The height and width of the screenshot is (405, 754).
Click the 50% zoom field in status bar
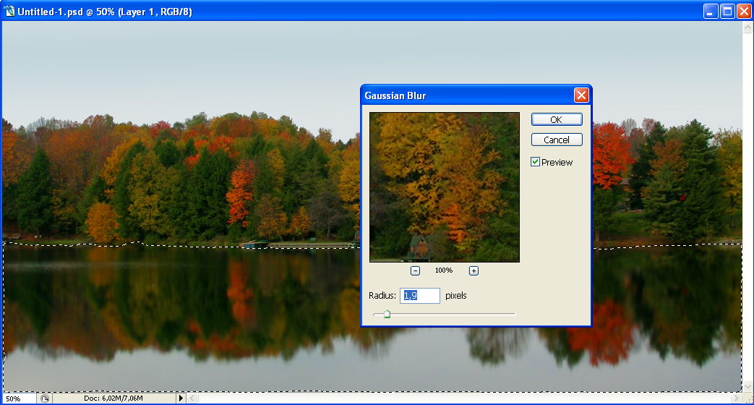tap(17, 398)
